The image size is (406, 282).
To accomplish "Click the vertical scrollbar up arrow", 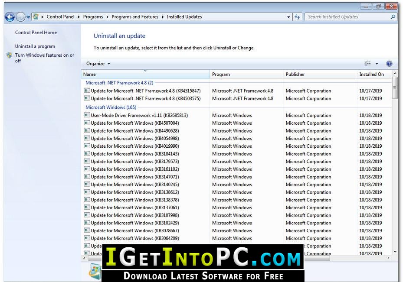I will point(395,73).
